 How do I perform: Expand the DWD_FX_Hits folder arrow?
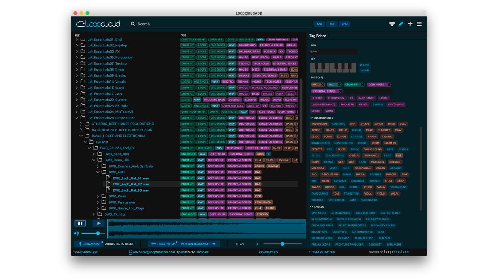pos(94,214)
